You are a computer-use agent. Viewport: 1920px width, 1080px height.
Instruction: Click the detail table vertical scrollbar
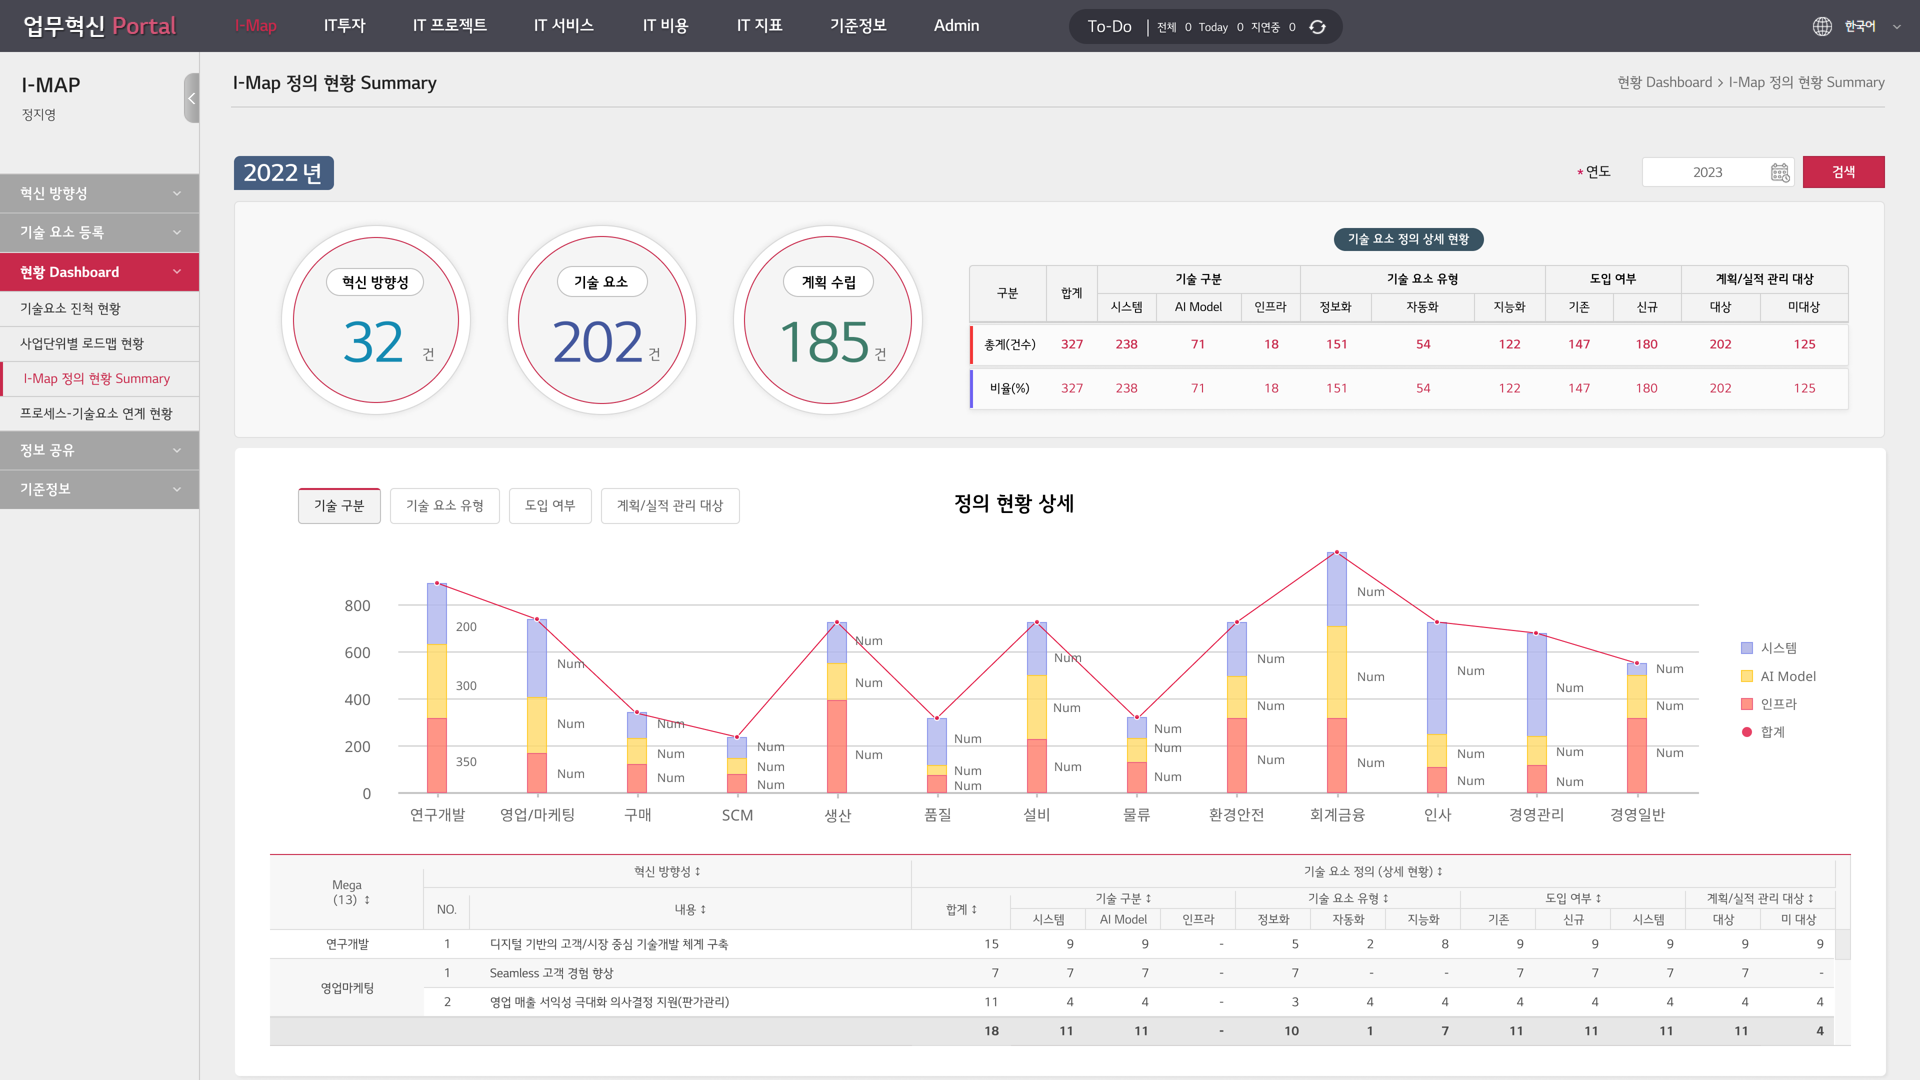[x=1842, y=943]
